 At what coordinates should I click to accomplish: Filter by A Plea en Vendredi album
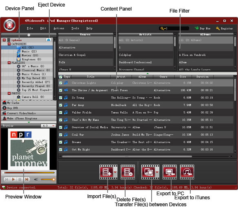(x=206, y=55)
